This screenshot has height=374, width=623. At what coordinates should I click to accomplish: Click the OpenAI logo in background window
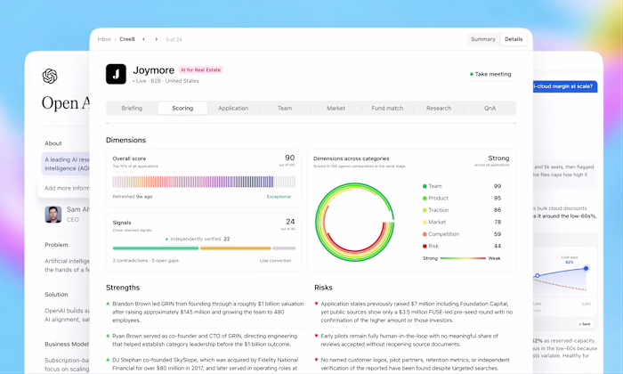click(x=50, y=76)
